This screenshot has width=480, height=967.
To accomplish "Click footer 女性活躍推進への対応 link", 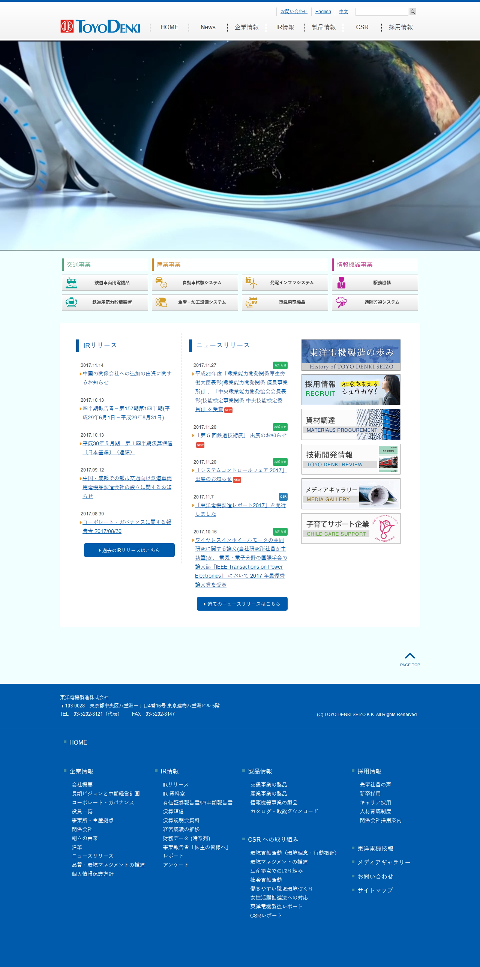I will pos(279,898).
